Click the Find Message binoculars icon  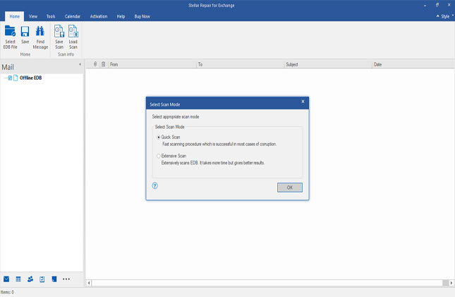pos(41,31)
